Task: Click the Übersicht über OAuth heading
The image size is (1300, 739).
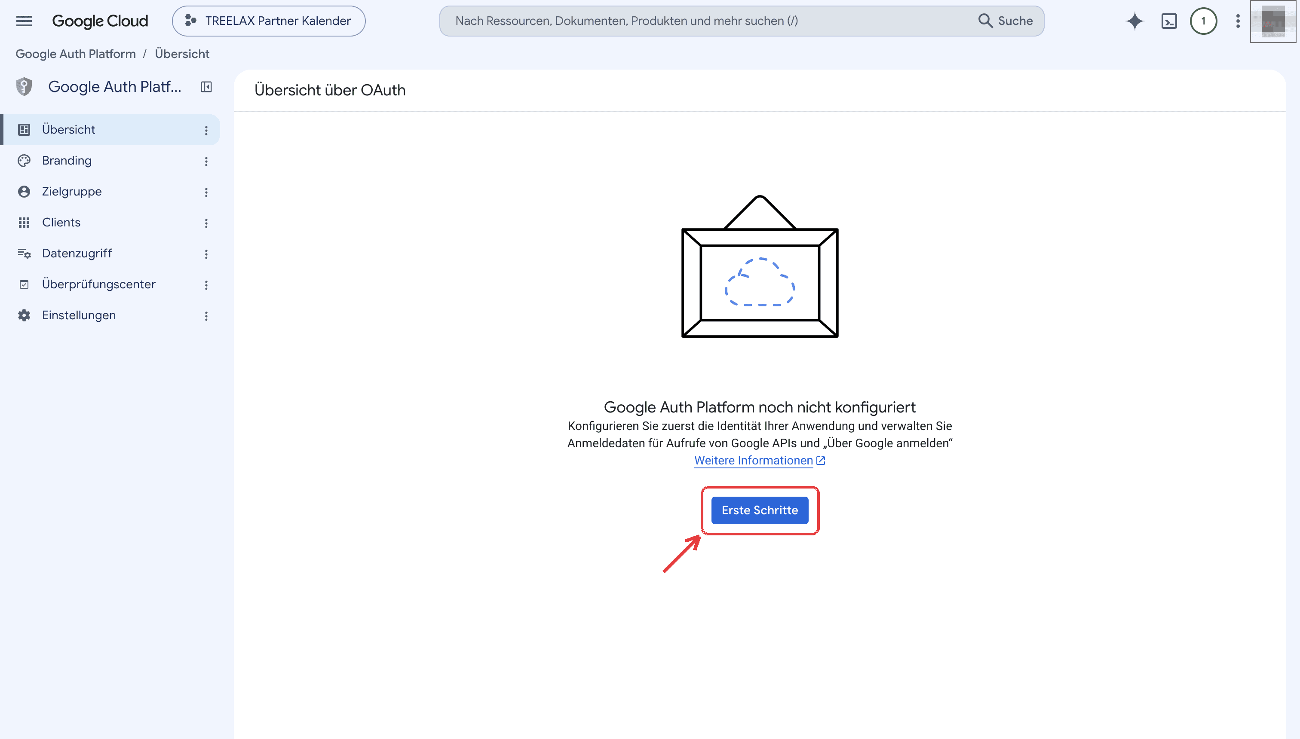Action: pos(330,90)
